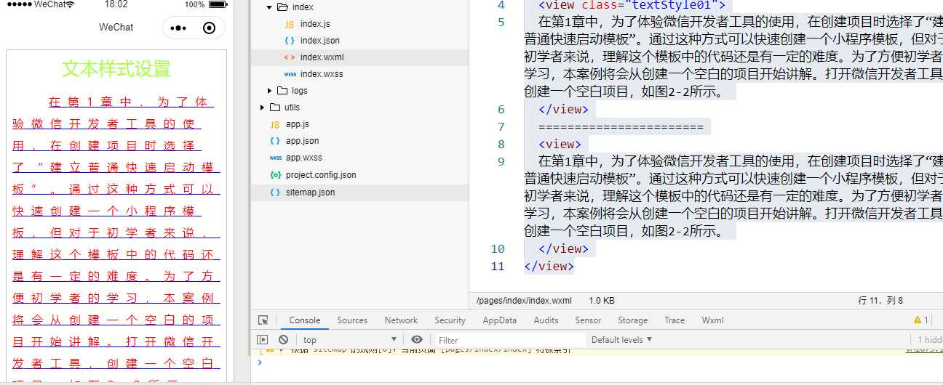Clear the console with the ban icon
The height and width of the screenshot is (385, 943).
283,340
